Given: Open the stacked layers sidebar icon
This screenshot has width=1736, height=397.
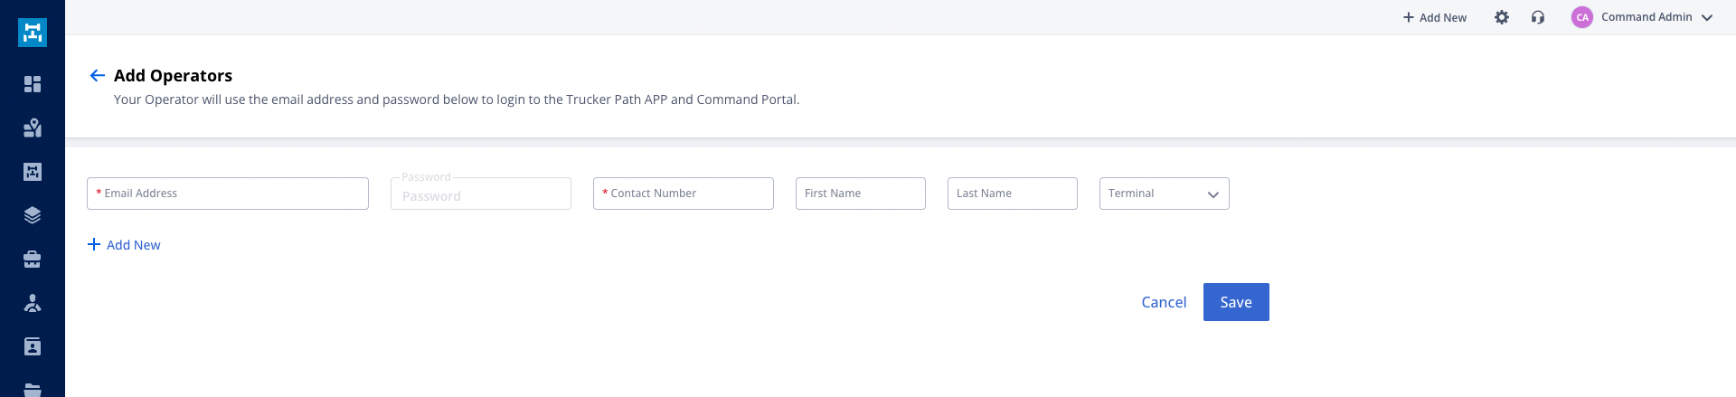Looking at the screenshot, I should pos(33,215).
